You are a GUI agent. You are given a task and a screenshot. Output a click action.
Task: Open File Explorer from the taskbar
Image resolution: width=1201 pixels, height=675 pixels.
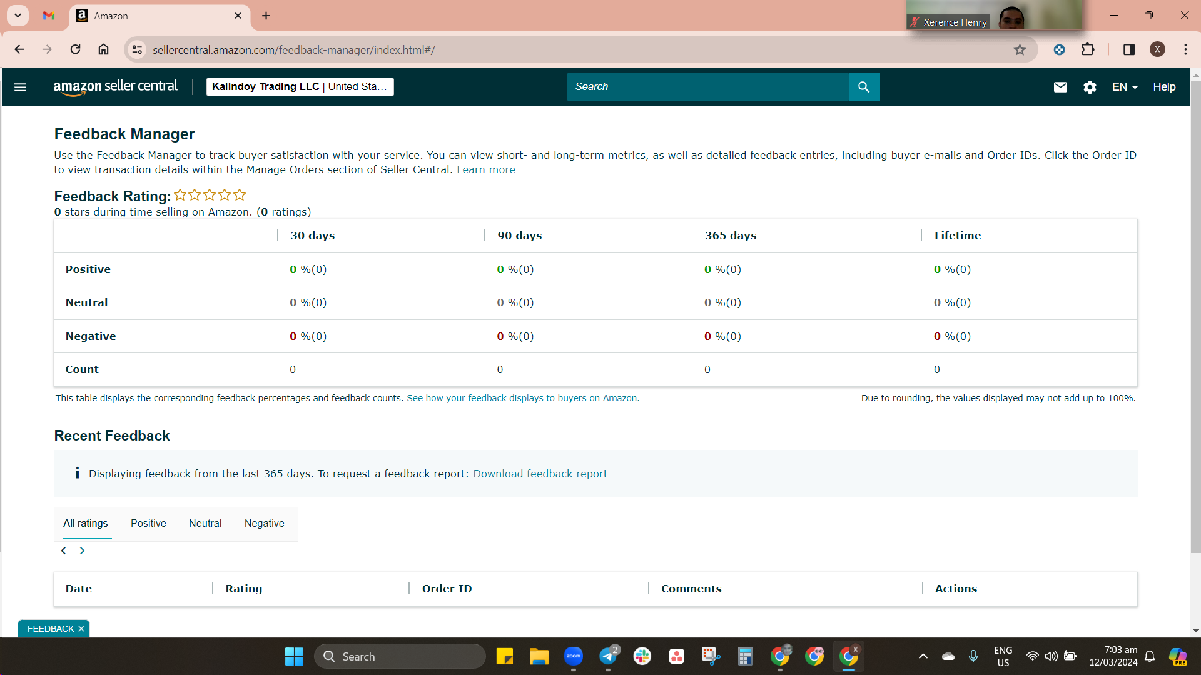[539, 656]
